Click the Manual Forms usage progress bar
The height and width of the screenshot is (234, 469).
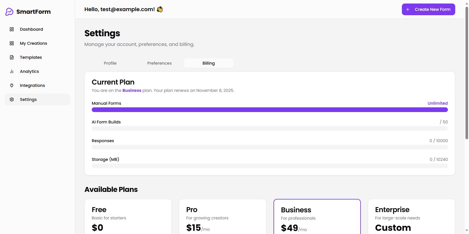point(270,110)
